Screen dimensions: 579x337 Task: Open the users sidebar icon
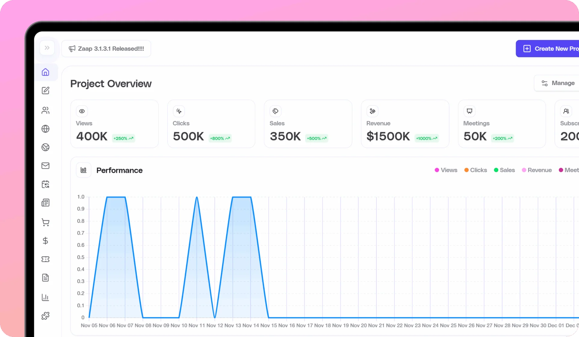pyautogui.click(x=46, y=110)
